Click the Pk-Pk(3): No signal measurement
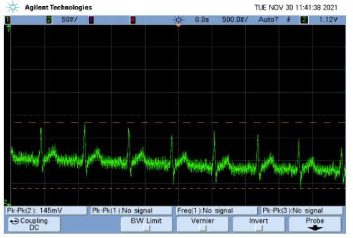The height and width of the screenshot is (238, 353). tap(302, 211)
